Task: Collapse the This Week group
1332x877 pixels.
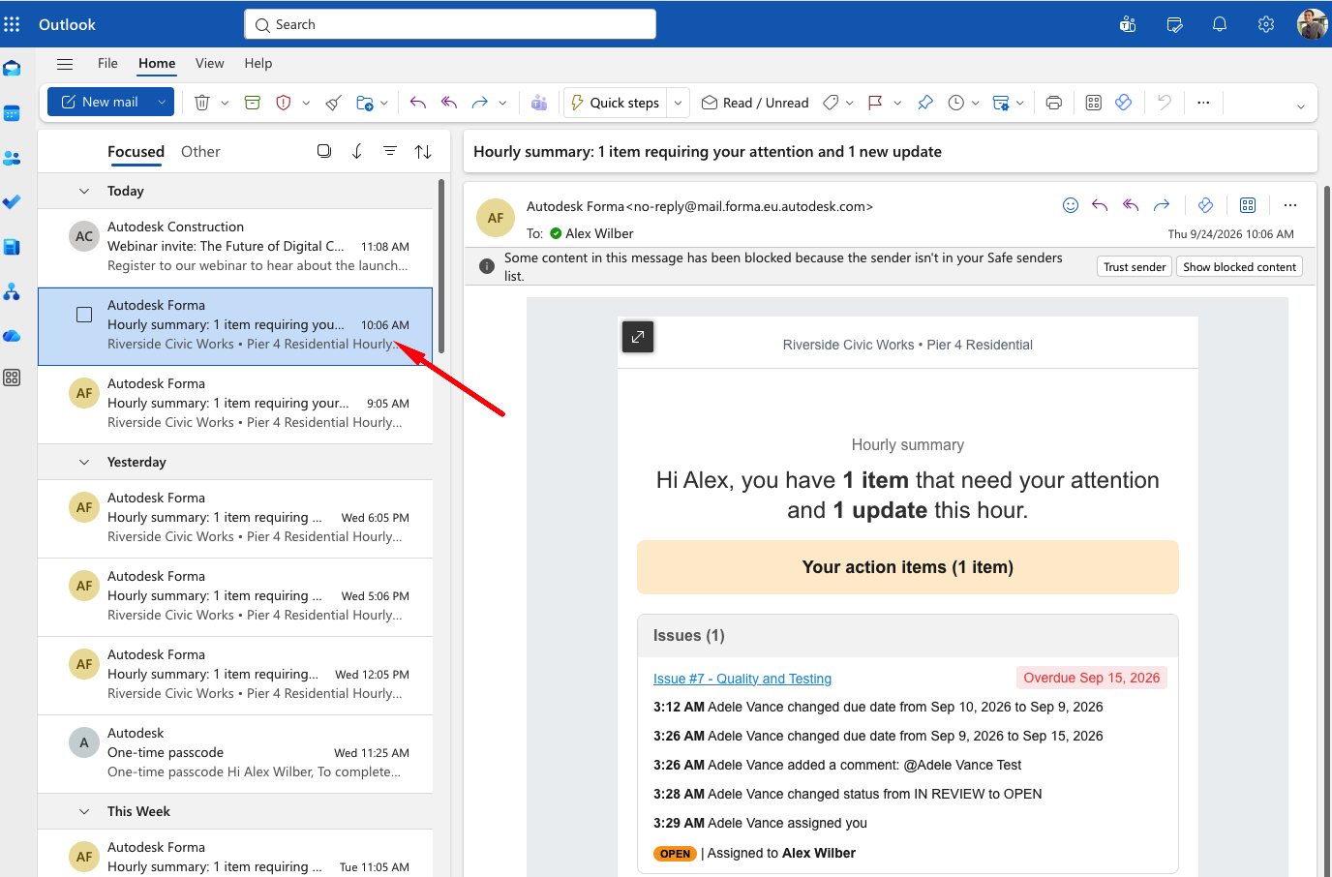Action: (84, 811)
